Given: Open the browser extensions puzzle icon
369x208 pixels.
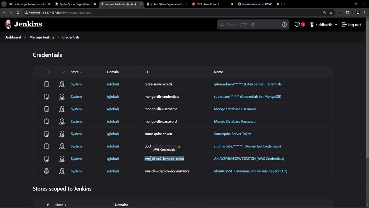Looking at the screenshot, I should (x=347, y=13).
